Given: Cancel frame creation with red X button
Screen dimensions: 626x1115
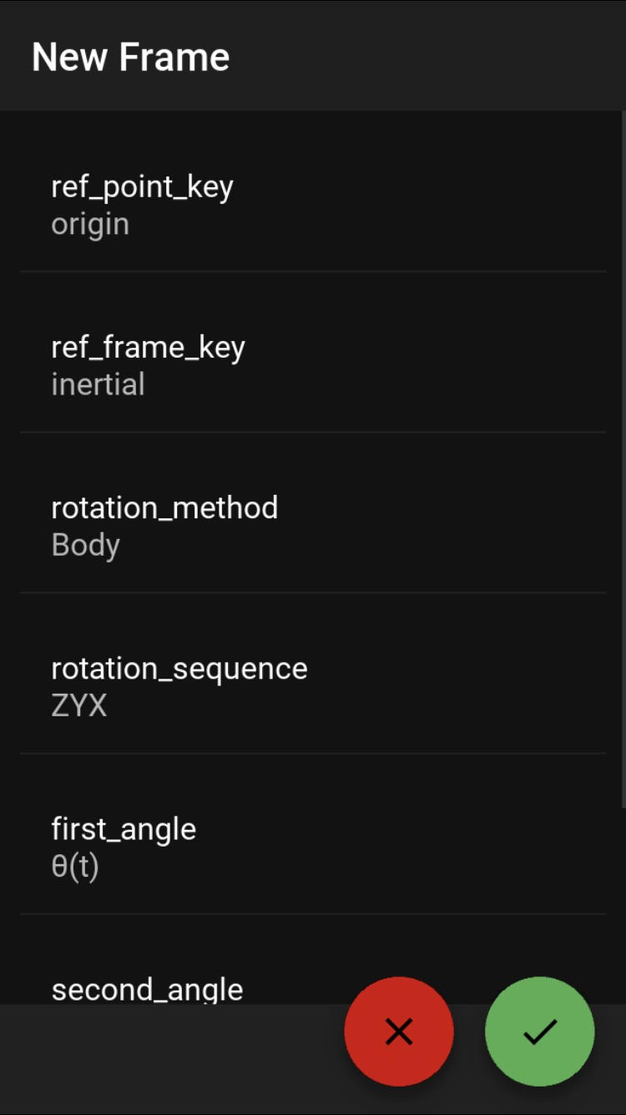Looking at the screenshot, I should [x=399, y=1031].
